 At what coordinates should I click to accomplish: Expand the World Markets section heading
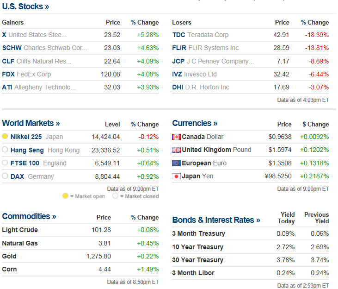(31, 123)
